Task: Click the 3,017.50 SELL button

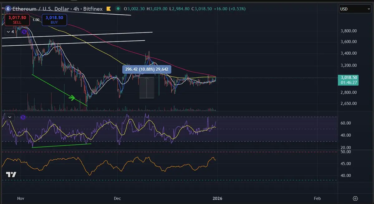Action: pyautogui.click(x=17, y=20)
